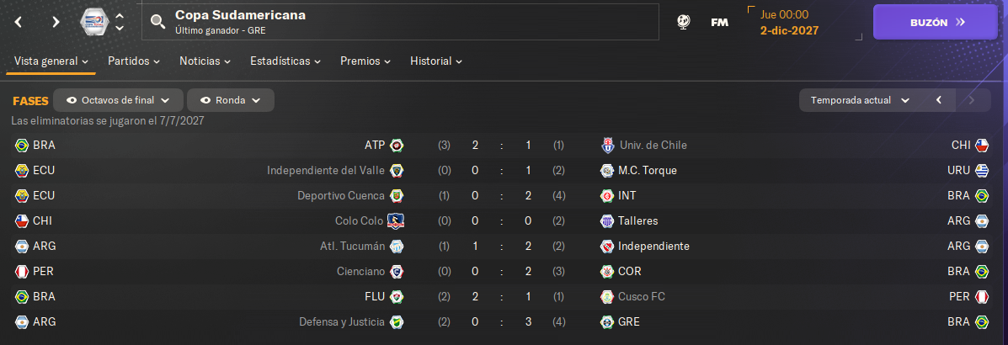Expand the Temporada actual dropdown
This screenshot has height=345, width=1008.
click(861, 100)
